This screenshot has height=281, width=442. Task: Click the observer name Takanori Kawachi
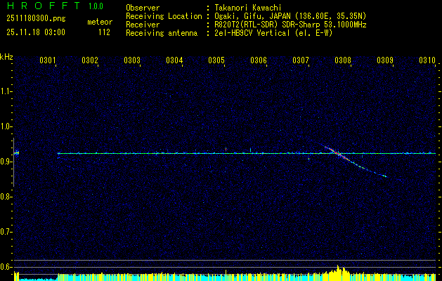coord(249,8)
